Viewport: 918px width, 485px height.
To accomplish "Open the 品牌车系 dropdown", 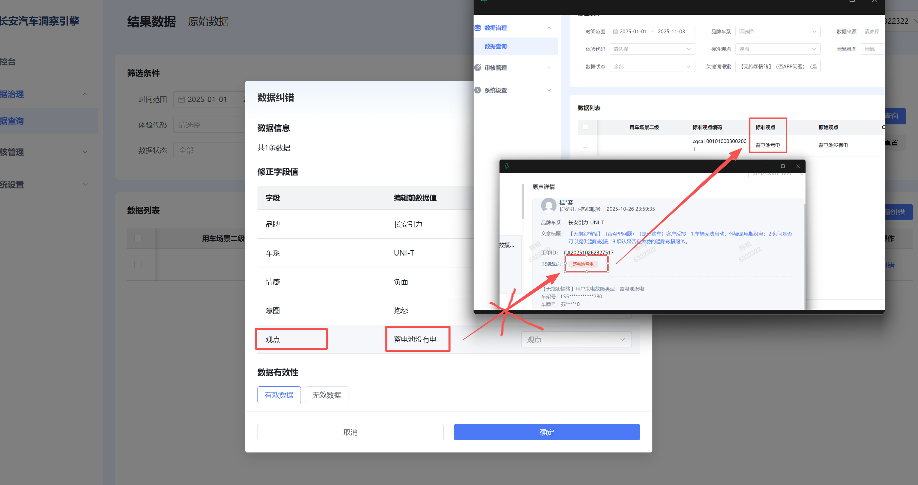I will pyautogui.click(x=777, y=32).
